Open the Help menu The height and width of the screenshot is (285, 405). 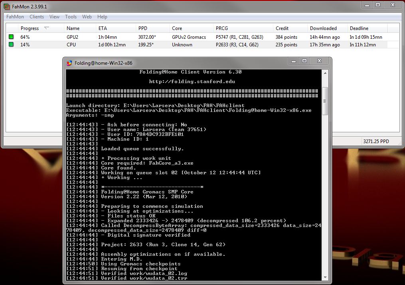102,16
